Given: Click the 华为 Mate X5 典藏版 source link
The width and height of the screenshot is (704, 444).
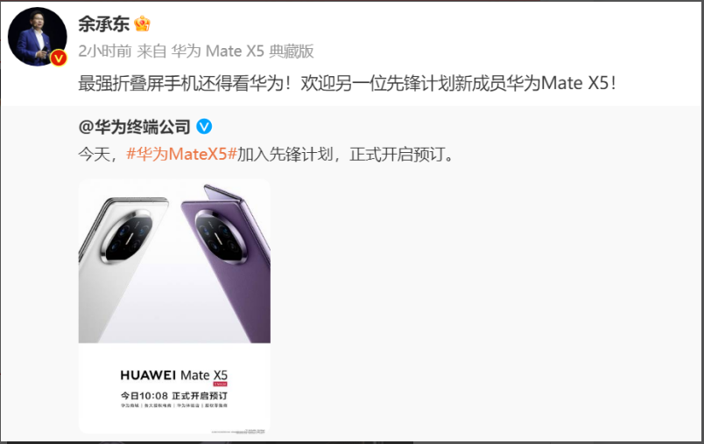Looking at the screenshot, I should pos(243,51).
